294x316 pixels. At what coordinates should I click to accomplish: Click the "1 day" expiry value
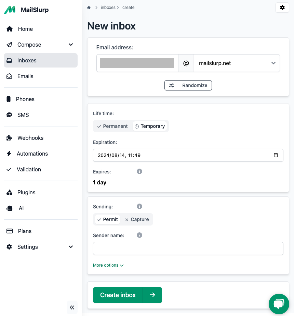[100, 182]
